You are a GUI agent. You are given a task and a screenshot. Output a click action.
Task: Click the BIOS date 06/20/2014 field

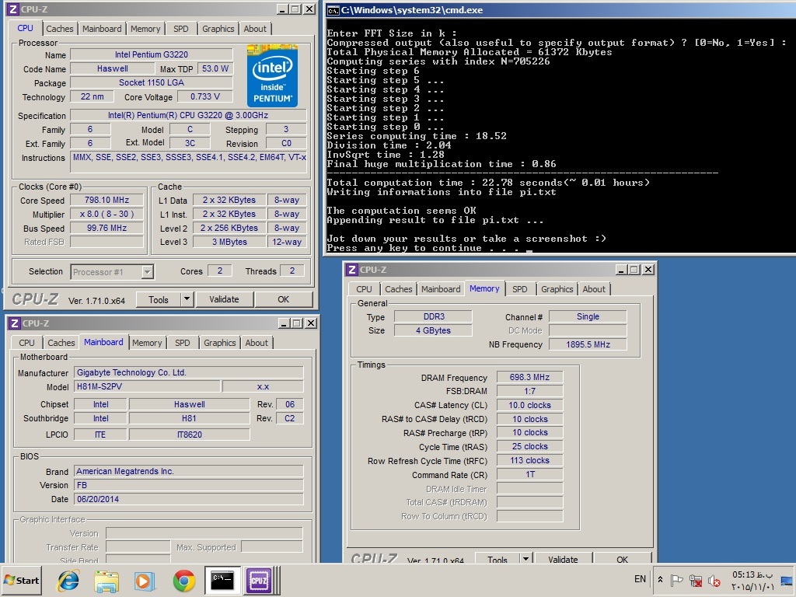point(189,499)
